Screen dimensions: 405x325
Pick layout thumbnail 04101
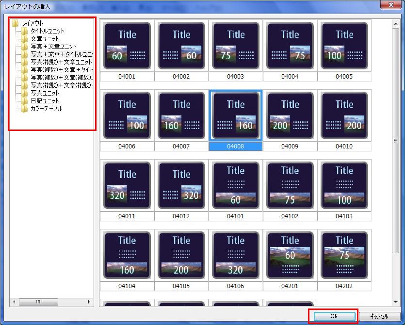click(236, 185)
